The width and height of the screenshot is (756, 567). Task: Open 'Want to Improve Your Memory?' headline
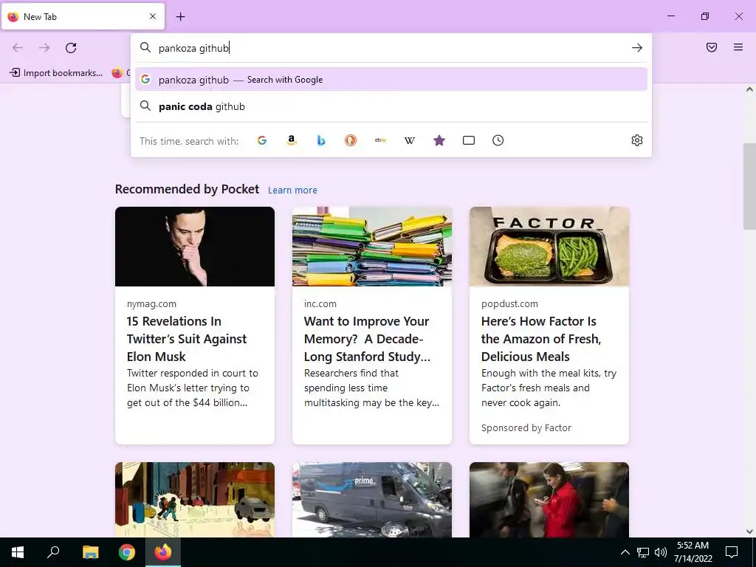click(368, 339)
